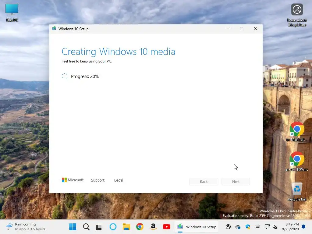Close the Windows 10 Setup window
312x234 pixels.
tap(256, 29)
